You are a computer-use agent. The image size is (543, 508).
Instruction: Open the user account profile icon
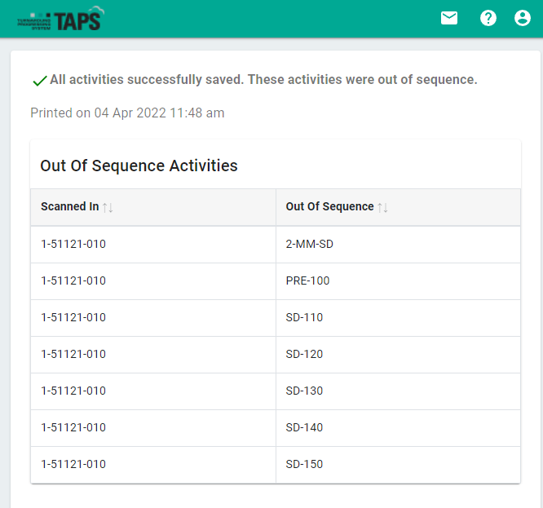(523, 18)
